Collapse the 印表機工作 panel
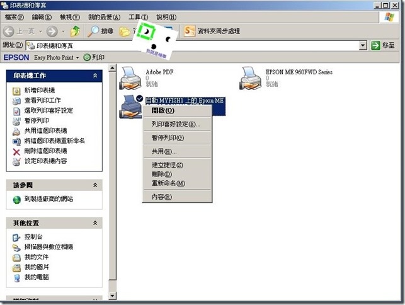This screenshot has height=305, width=405. pos(95,76)
